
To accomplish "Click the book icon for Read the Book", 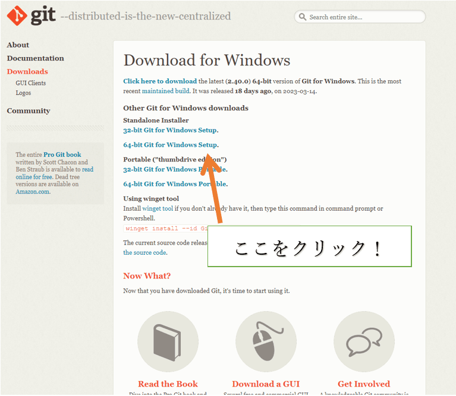I will [168, 341].
